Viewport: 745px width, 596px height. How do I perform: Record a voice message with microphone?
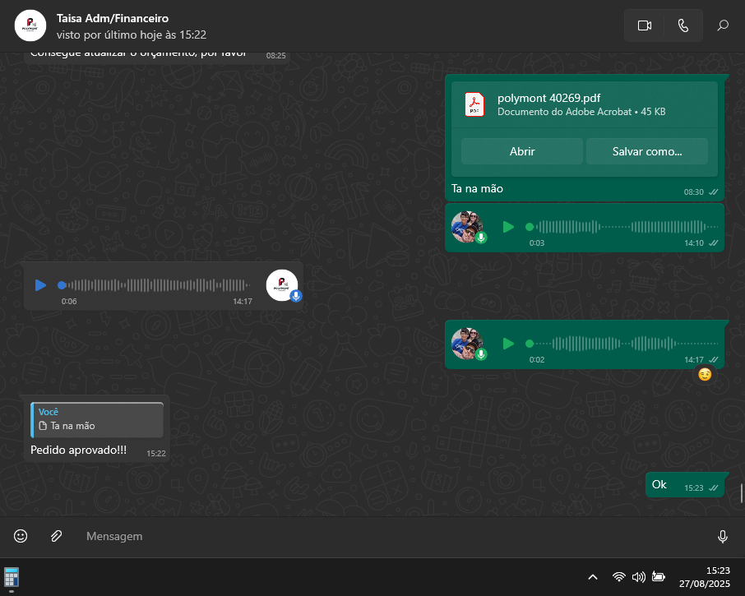tap(722, 536)
